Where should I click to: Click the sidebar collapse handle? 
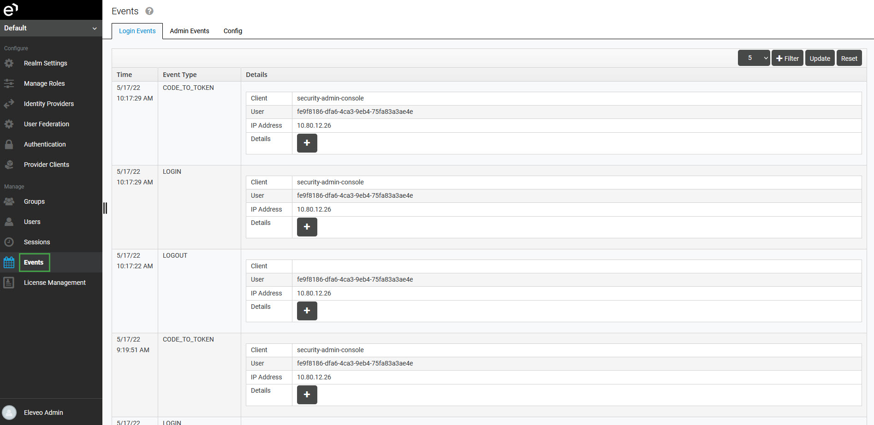coord(105,208)
